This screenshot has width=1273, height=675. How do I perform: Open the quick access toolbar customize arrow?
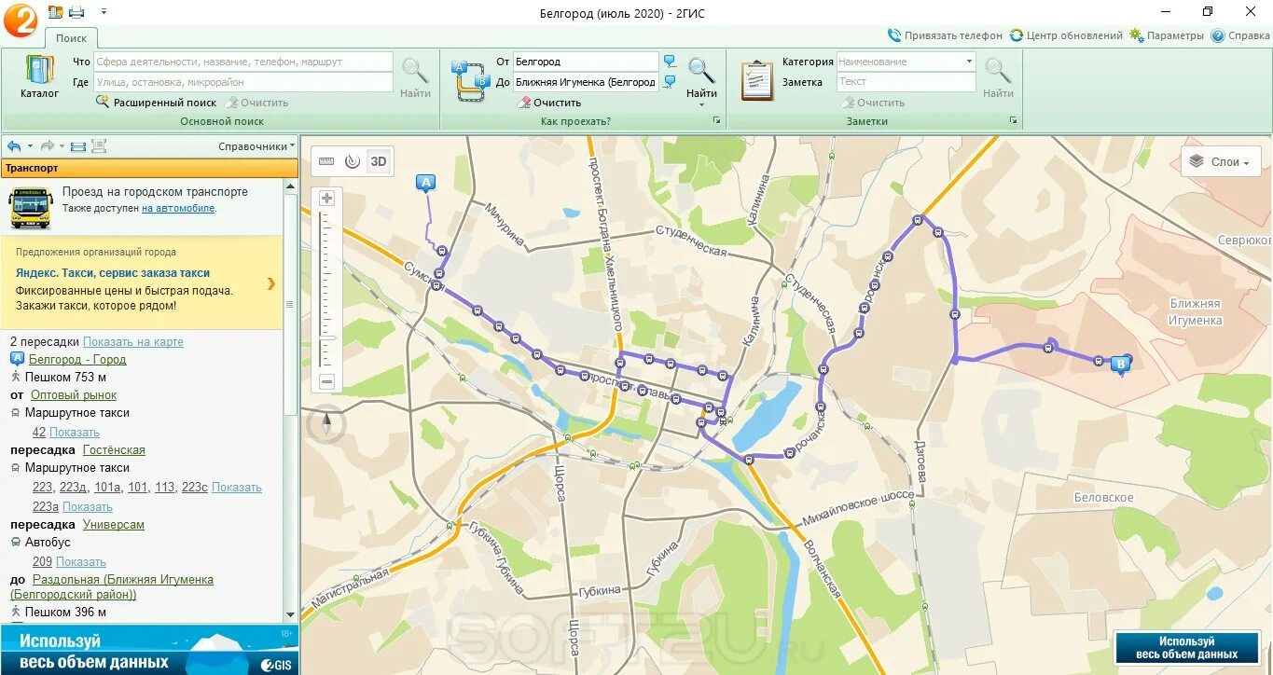click(x=103, y=11)
